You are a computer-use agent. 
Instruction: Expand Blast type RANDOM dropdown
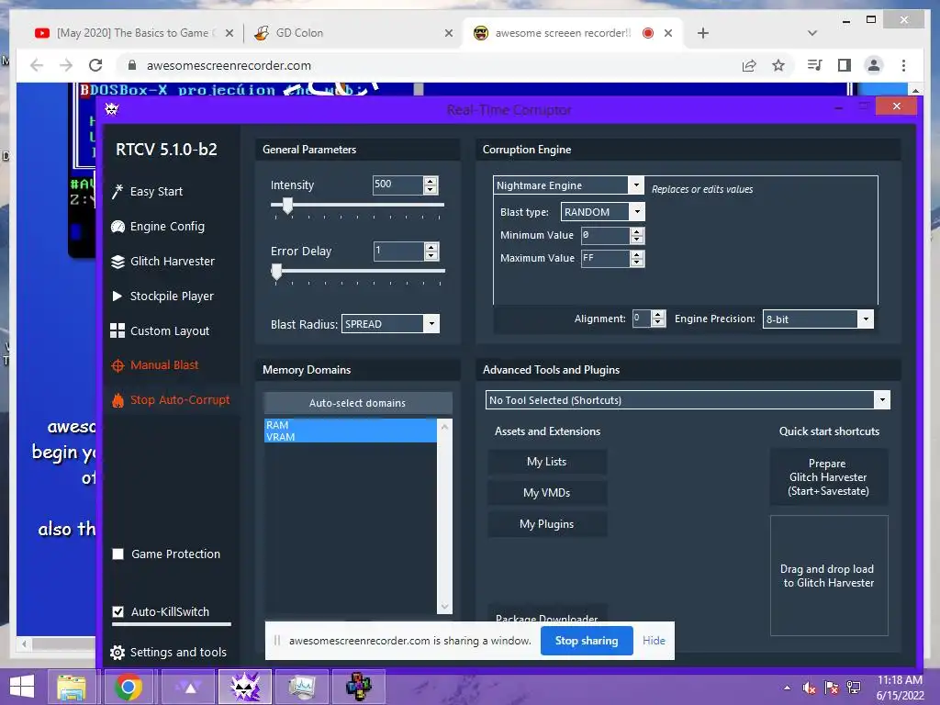pyautogui.click(x=637, y=212)
